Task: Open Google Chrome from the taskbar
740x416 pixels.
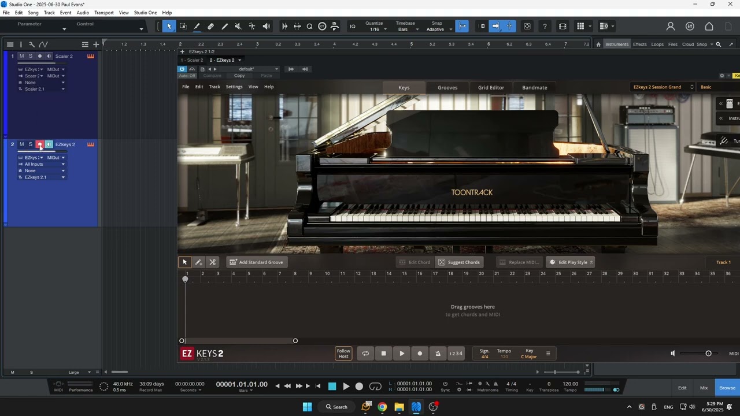Action: tap(382, 407)
